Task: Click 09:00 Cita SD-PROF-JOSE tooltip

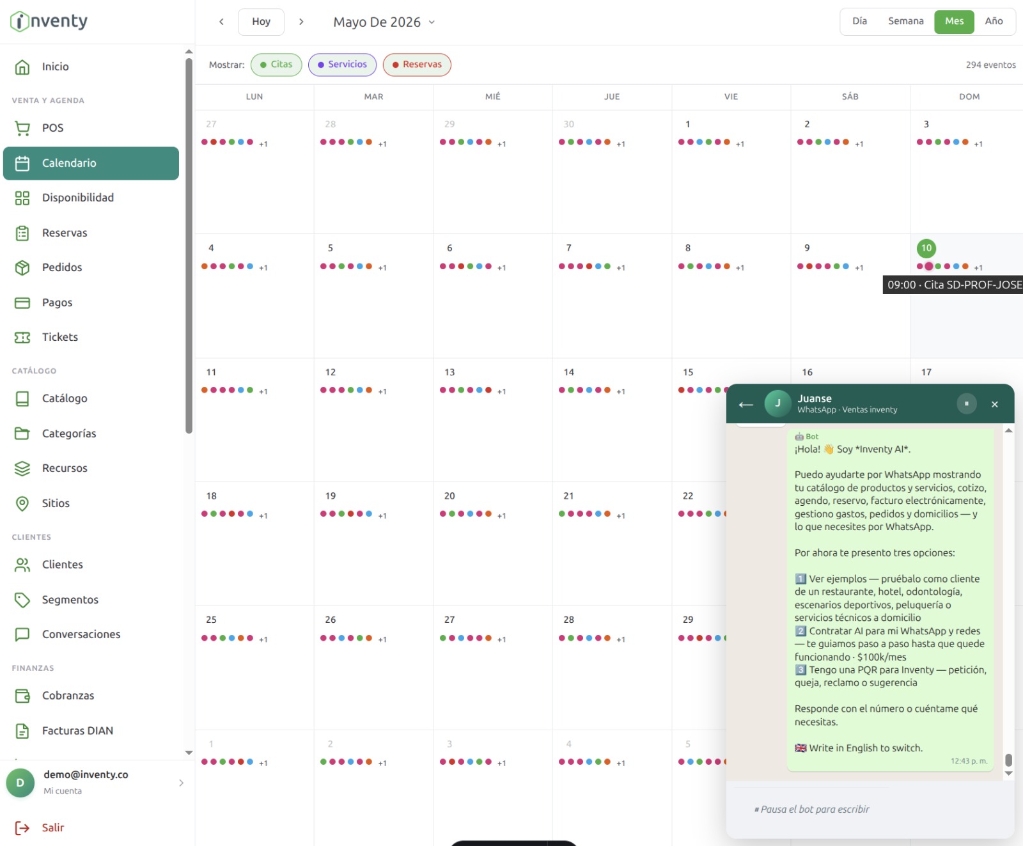Action: click(x=953, y=285)
